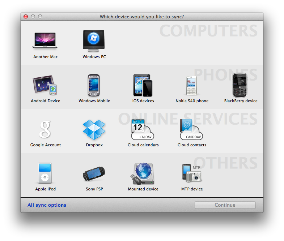This screenshot has height=241, width=284.
Task: Pick the BlackBerry device icon
Action: [241, 84]
